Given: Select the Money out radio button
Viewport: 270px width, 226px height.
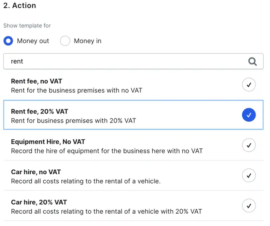Looking at the screenshot, I should point(8,41).
